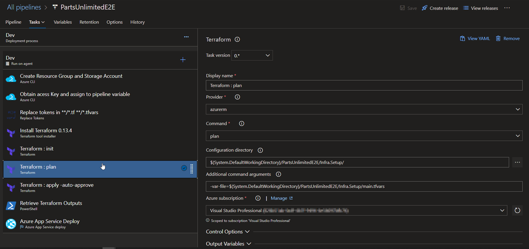Switch to the Variables tab
Screen dimensions: 529x249
coord(62,22)
